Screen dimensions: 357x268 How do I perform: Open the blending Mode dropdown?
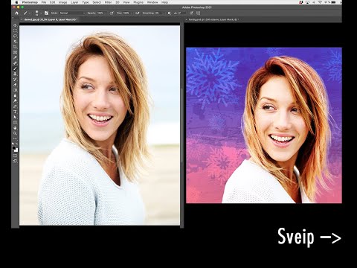coord(72,13)
